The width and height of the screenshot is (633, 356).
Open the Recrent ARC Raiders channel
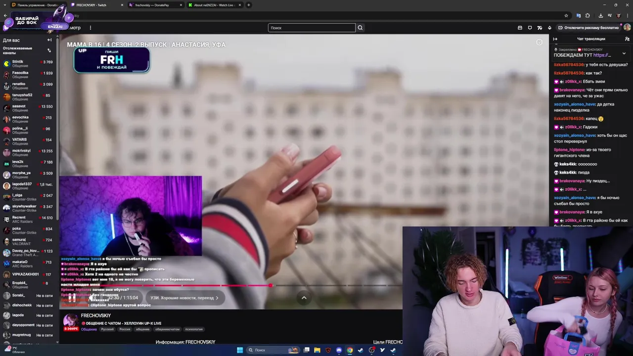click(29, 220)
